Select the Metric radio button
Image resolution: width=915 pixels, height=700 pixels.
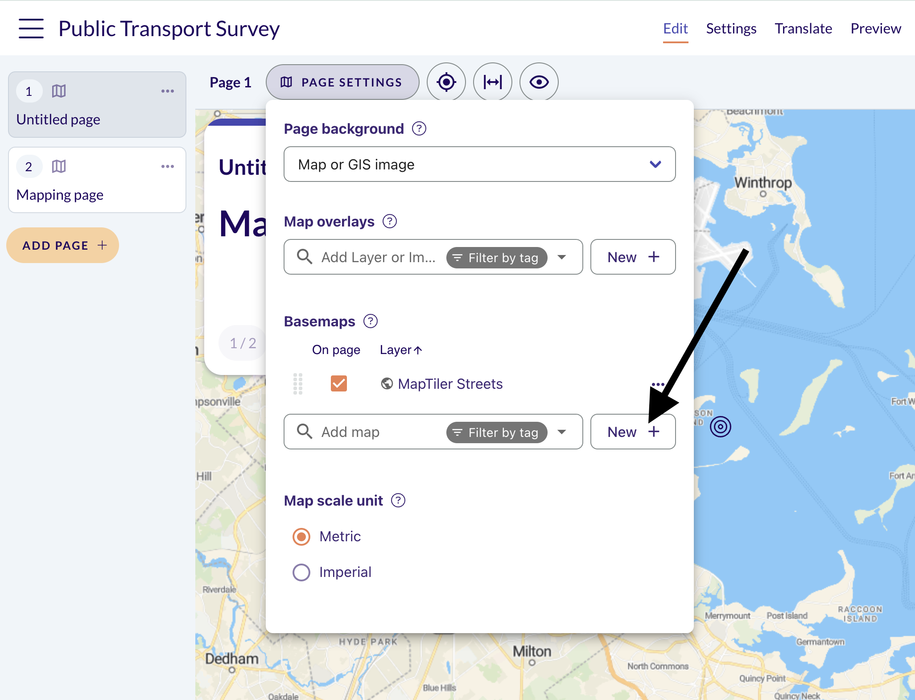click(301, 536)
